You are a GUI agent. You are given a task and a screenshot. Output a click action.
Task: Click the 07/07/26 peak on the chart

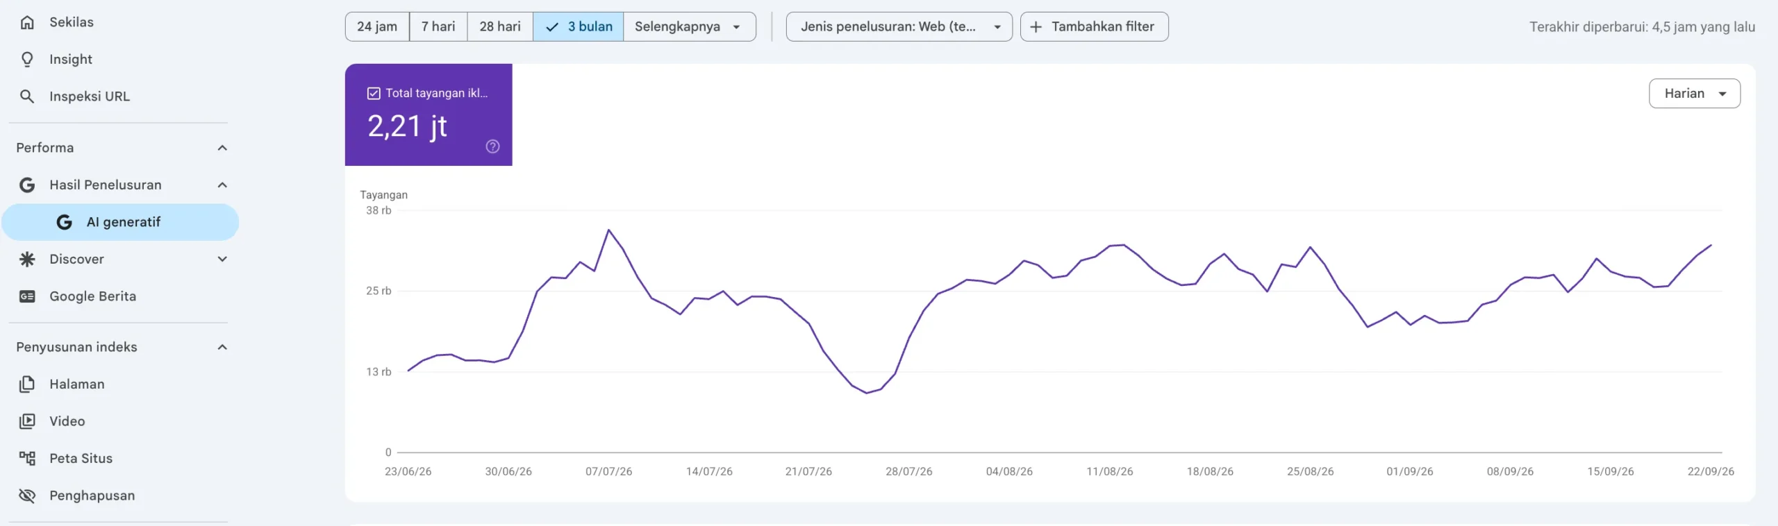click(x=608, y=230)
